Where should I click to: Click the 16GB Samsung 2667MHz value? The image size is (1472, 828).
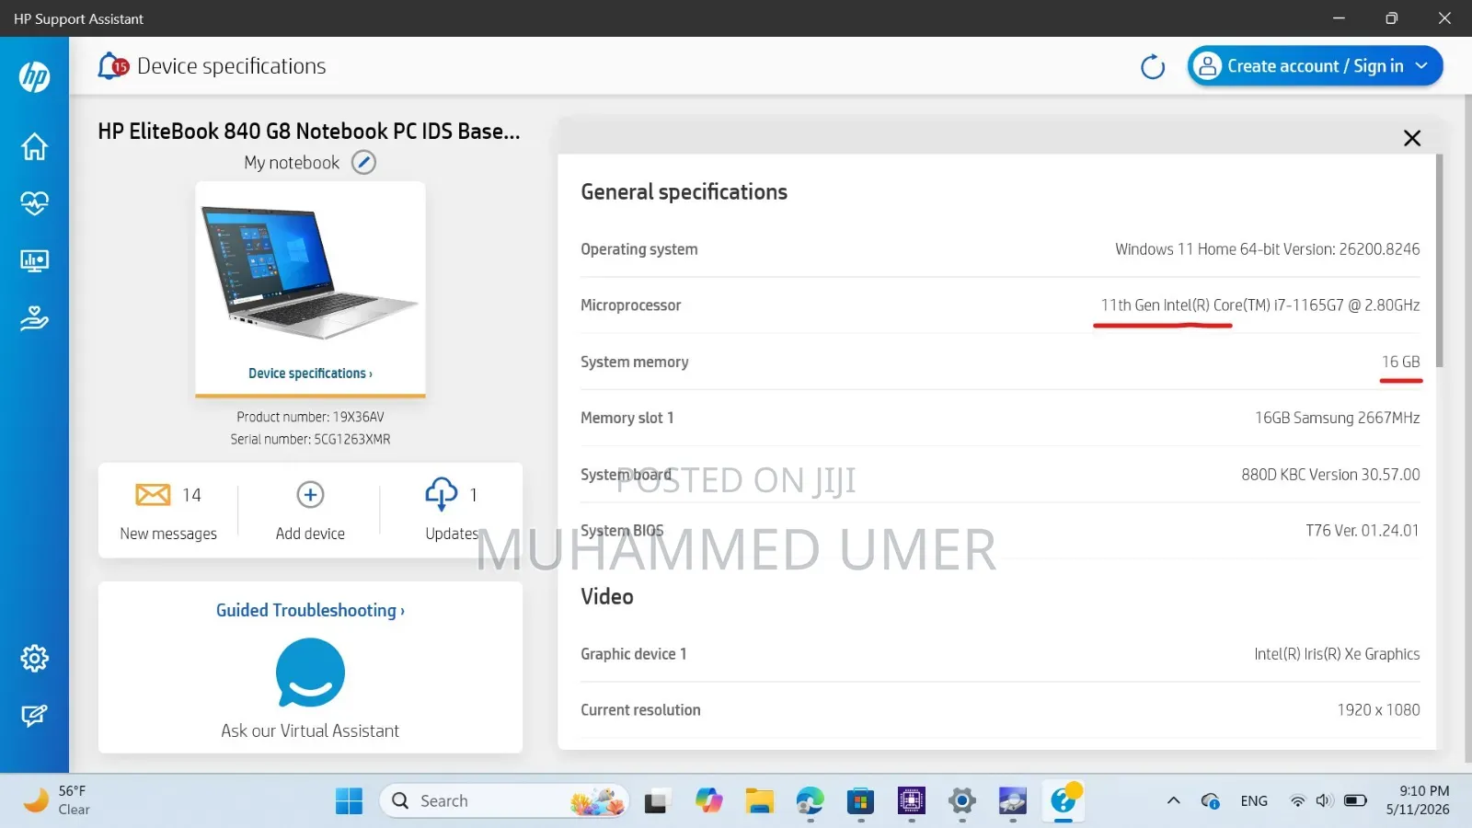coord(1337,418)
